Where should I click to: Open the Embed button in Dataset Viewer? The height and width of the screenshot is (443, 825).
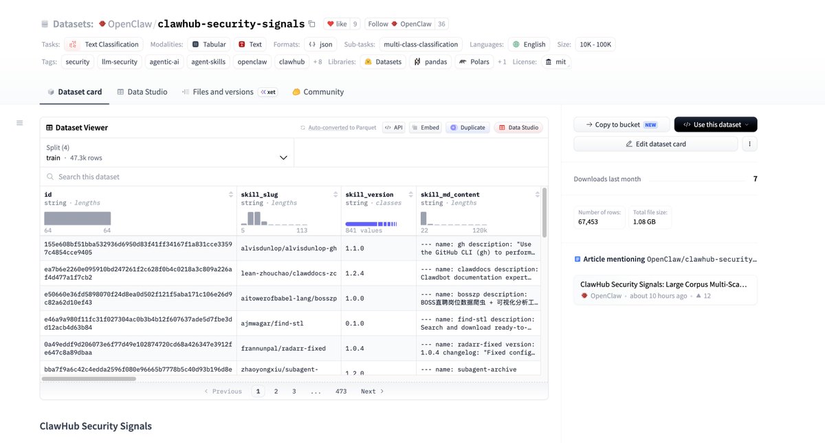click(x=426, y=128)
